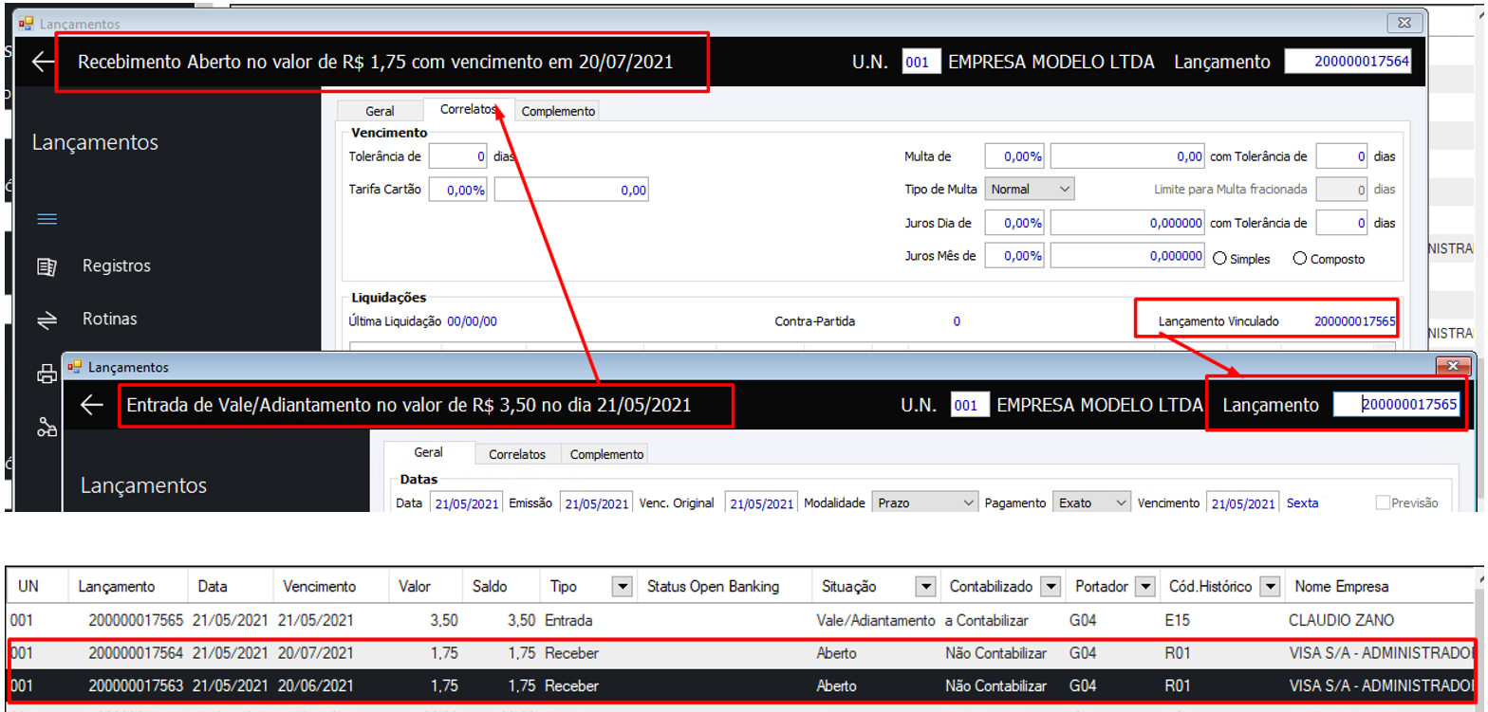Focus the Juros Mês de amount field
Image resolution: width=1488 pixels, height=712 pixels.
[x=1127, y=256]
